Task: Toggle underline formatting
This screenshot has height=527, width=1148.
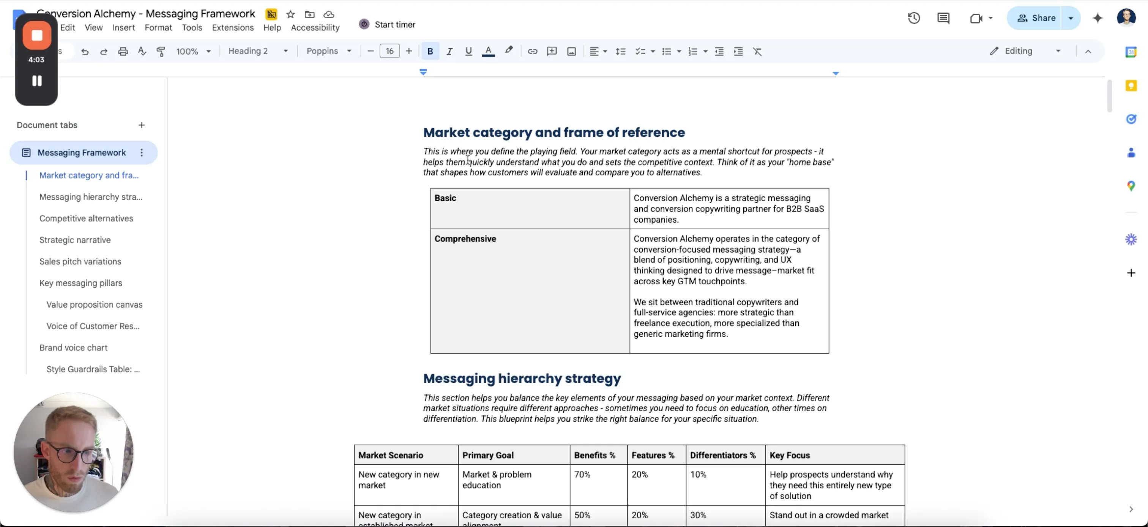Action: coord(468,51)
